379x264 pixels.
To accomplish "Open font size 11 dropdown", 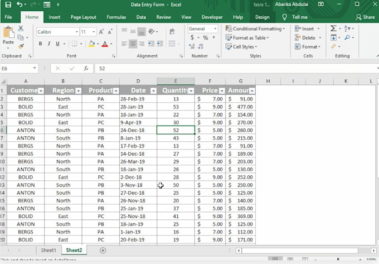I will pyautogui.click(x=94, y=32).
